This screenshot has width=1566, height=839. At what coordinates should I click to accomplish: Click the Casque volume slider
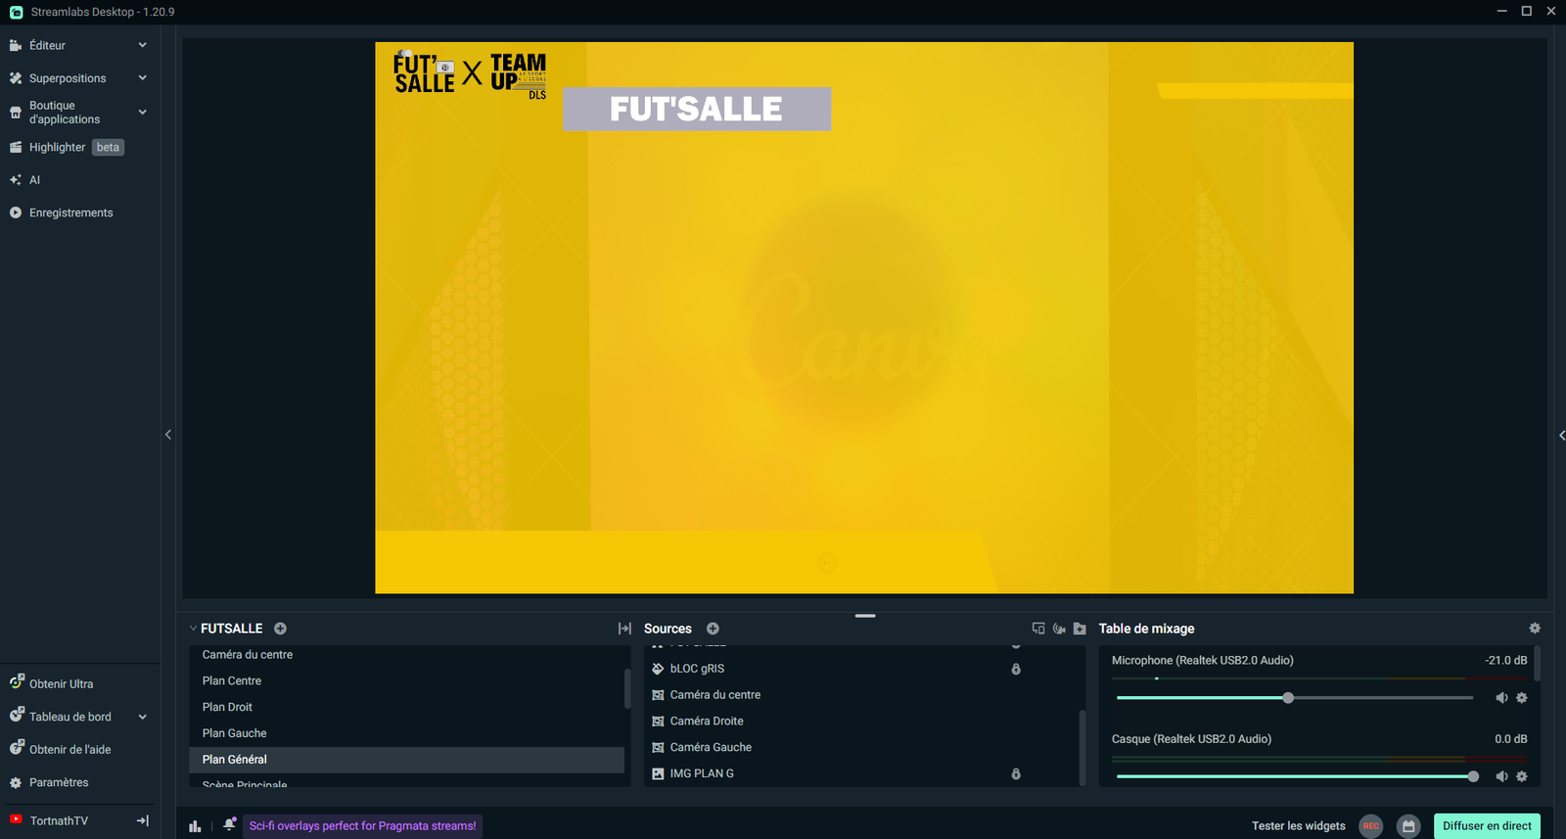[1294, 776]
